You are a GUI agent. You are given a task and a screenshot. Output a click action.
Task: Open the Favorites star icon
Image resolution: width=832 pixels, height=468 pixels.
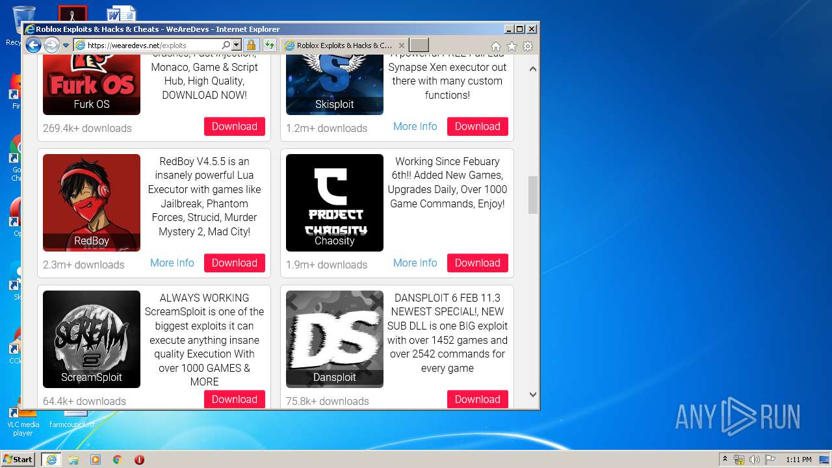(512, 46)
